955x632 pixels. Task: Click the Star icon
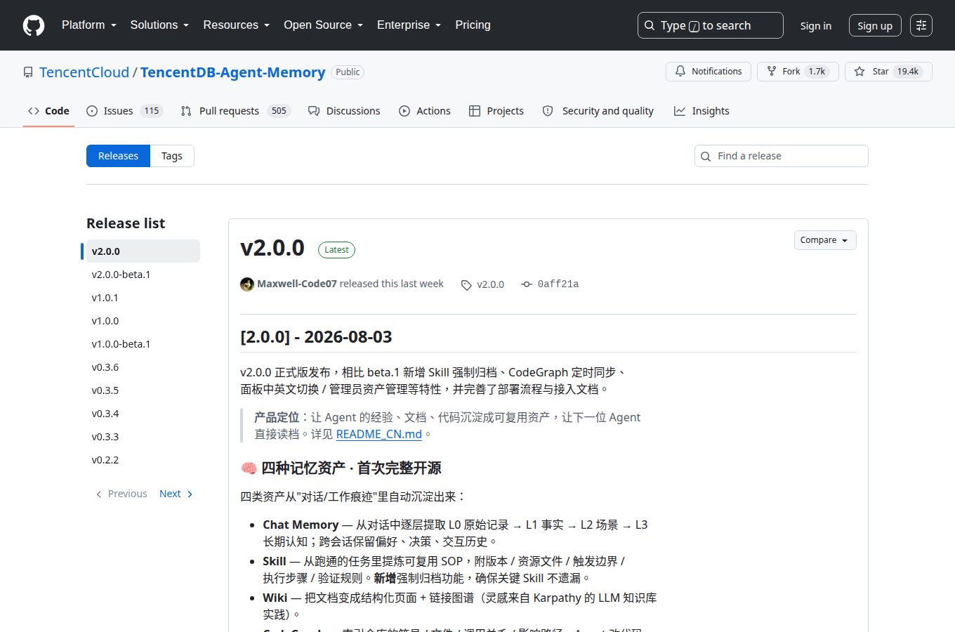click(859, 71)
